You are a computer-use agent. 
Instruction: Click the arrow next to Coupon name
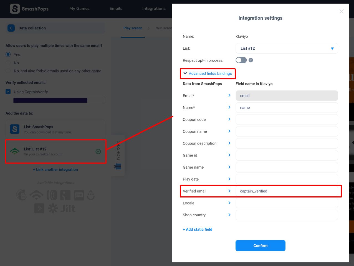click(229, 131)
